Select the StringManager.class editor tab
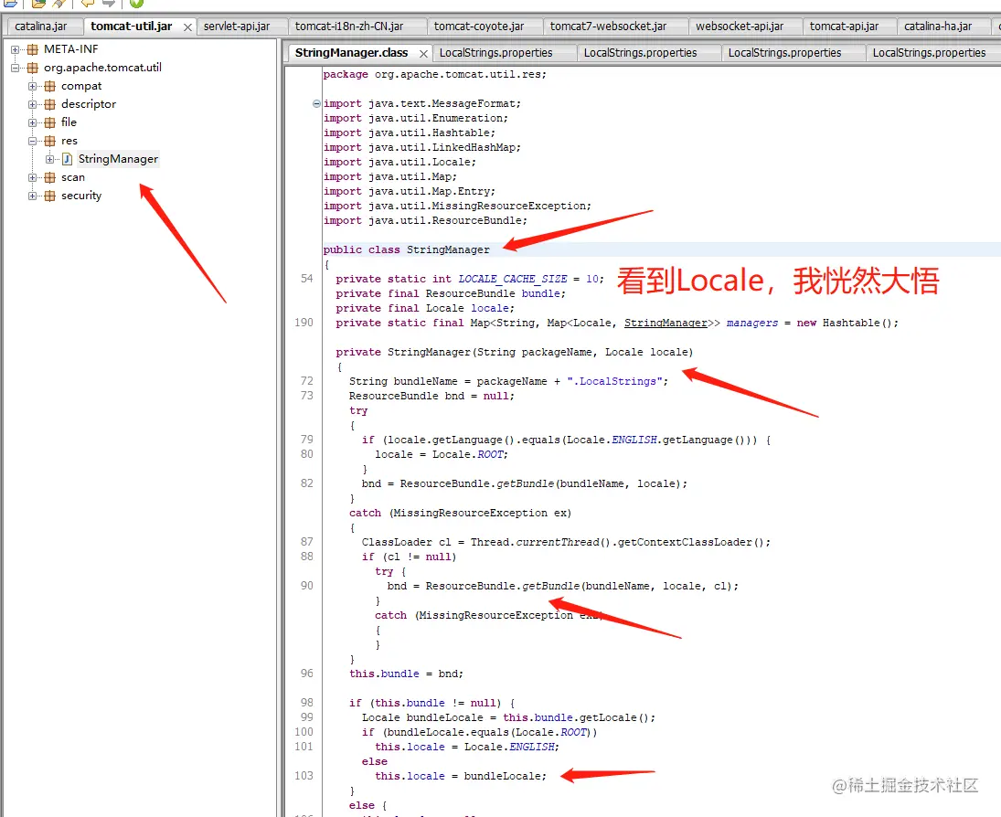This screenshot has height=817, width=1001. pos(352,53)
